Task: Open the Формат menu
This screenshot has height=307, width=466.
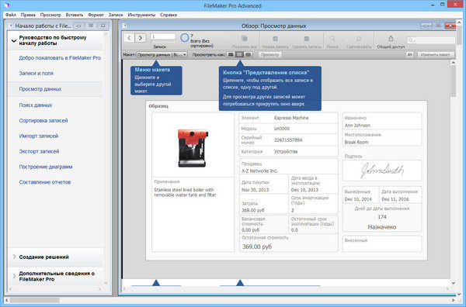Action: tap(96, 15)
